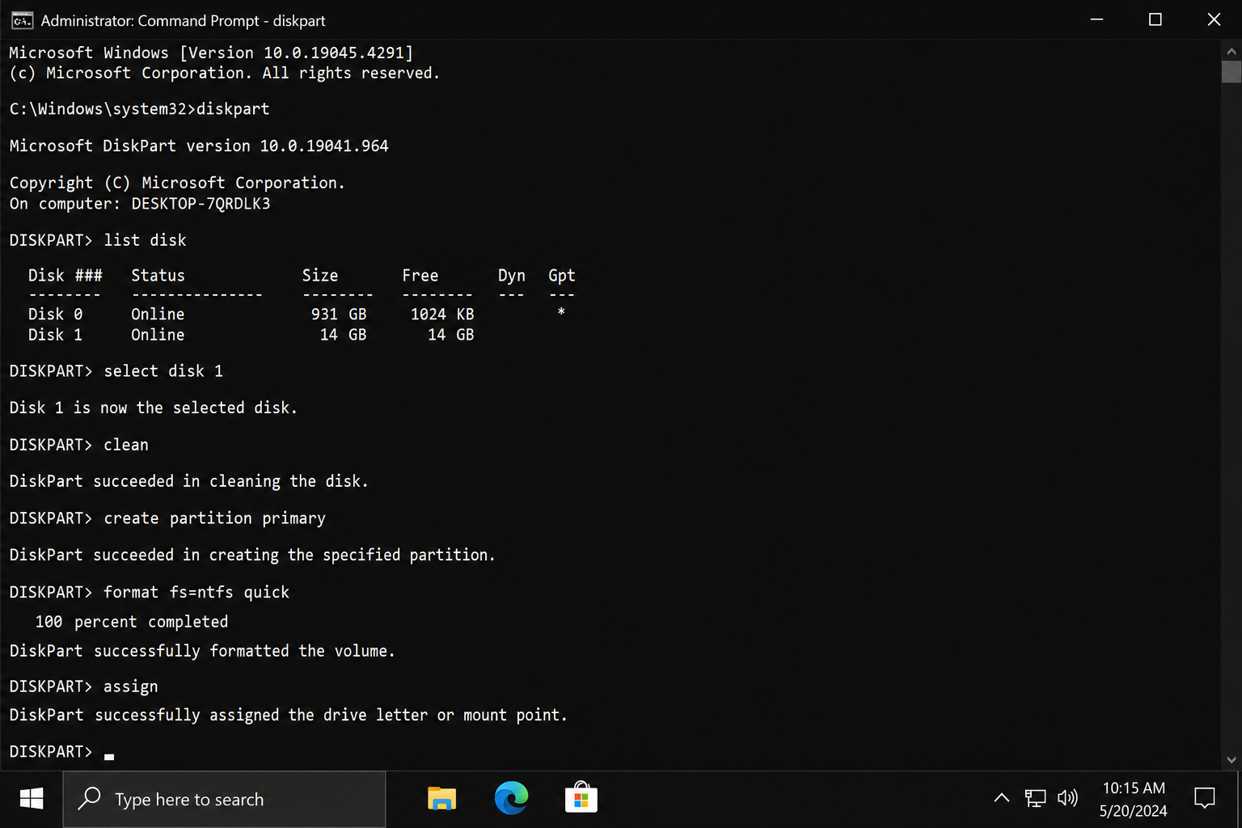Click 'DiskPart successfully formatted the volume.'
1242x828 pixels.
[x=202, y=651]
